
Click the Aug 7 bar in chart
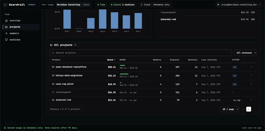tap(138, 21)
